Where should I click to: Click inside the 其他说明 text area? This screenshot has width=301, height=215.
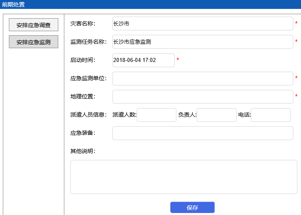tap(184, 177)
